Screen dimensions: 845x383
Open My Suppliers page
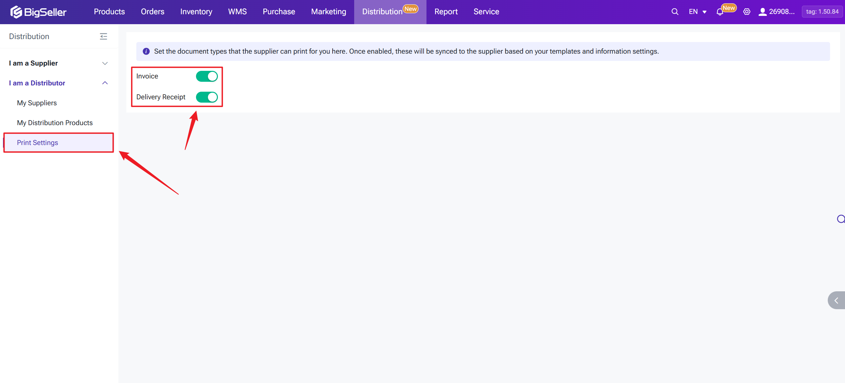tap(37, 103)
